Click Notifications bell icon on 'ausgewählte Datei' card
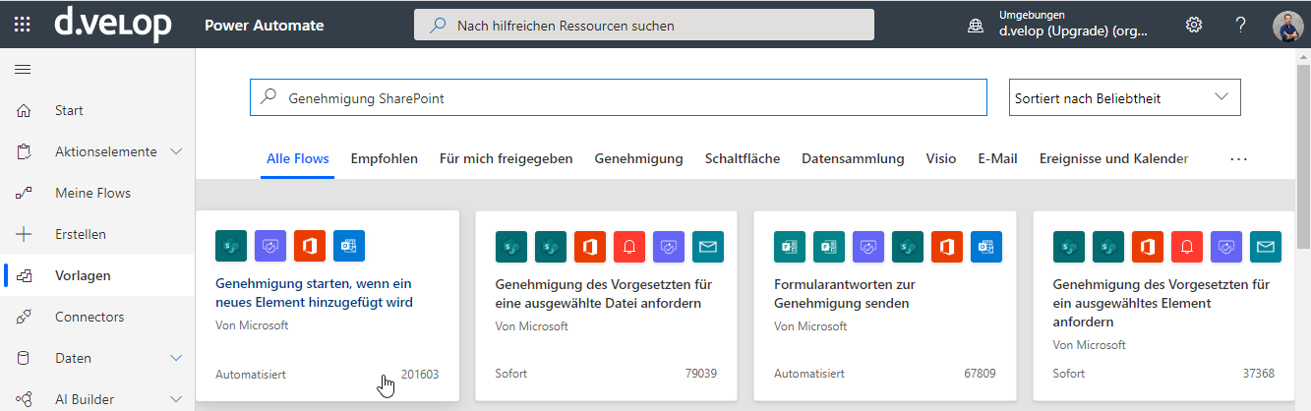The width and height of the screenshot is (1311, 411). click(x=629, y=246)
